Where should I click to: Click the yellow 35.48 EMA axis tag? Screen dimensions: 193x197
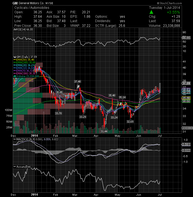[186, 98]
